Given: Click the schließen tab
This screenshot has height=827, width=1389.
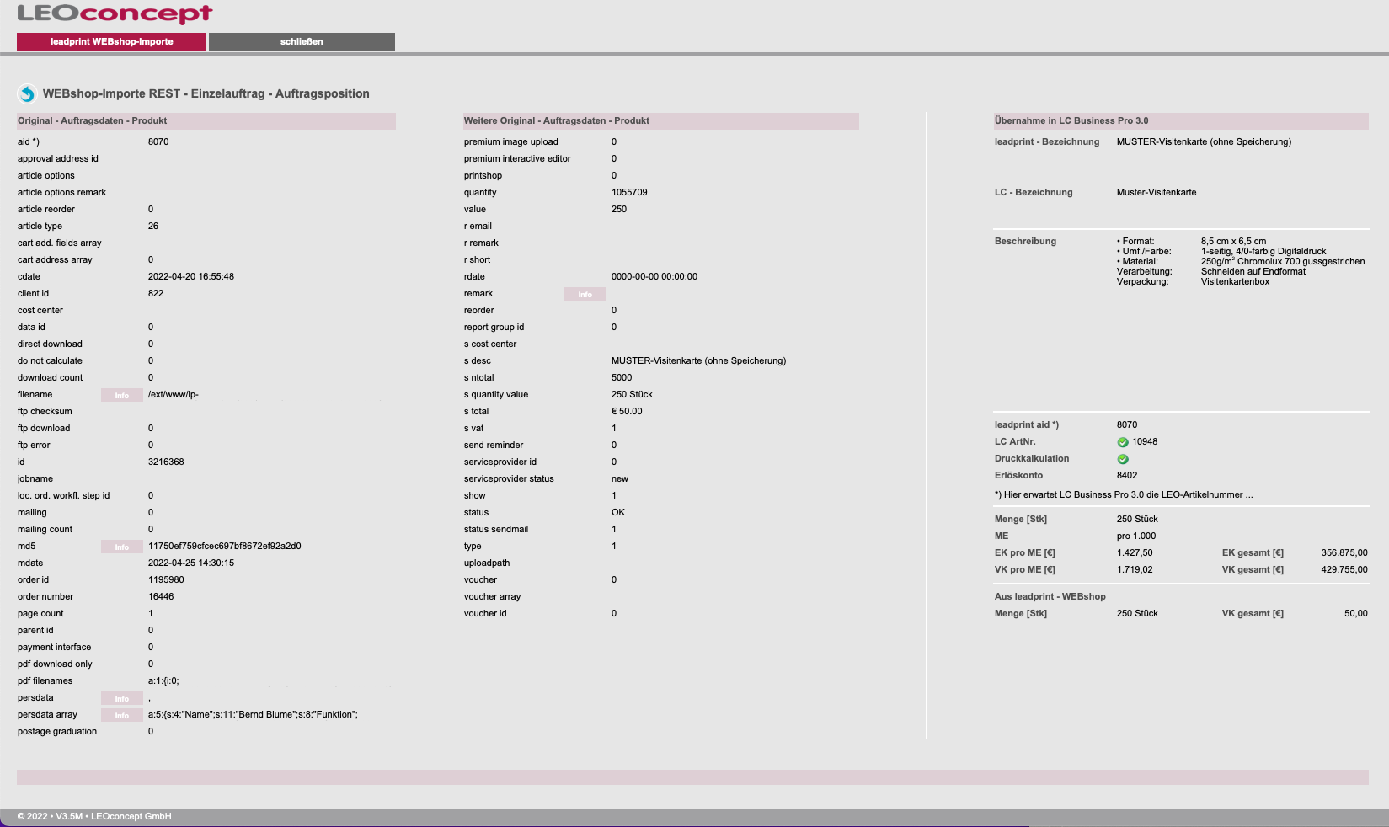Looking at the screenshot, I should 302,42.
